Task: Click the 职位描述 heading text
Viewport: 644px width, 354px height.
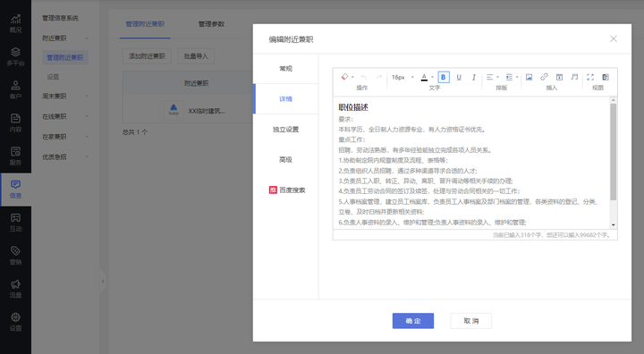Action: [353, 107]
